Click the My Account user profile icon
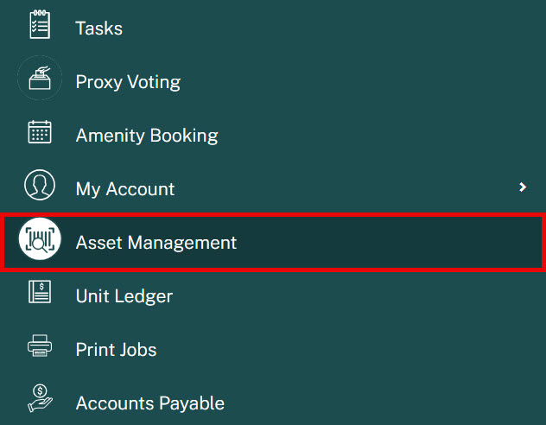Image resolution: width=546 pixels, height=425 pixels. pyautogui.click(x=40, y=185)
